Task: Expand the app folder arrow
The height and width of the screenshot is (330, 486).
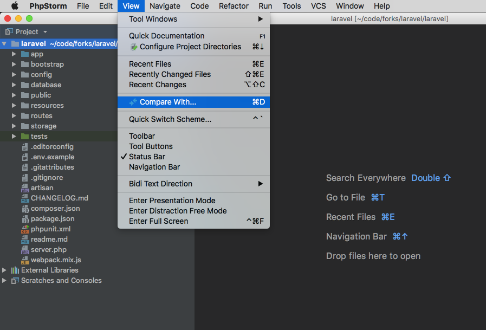Action: click(x=14, y=54)
